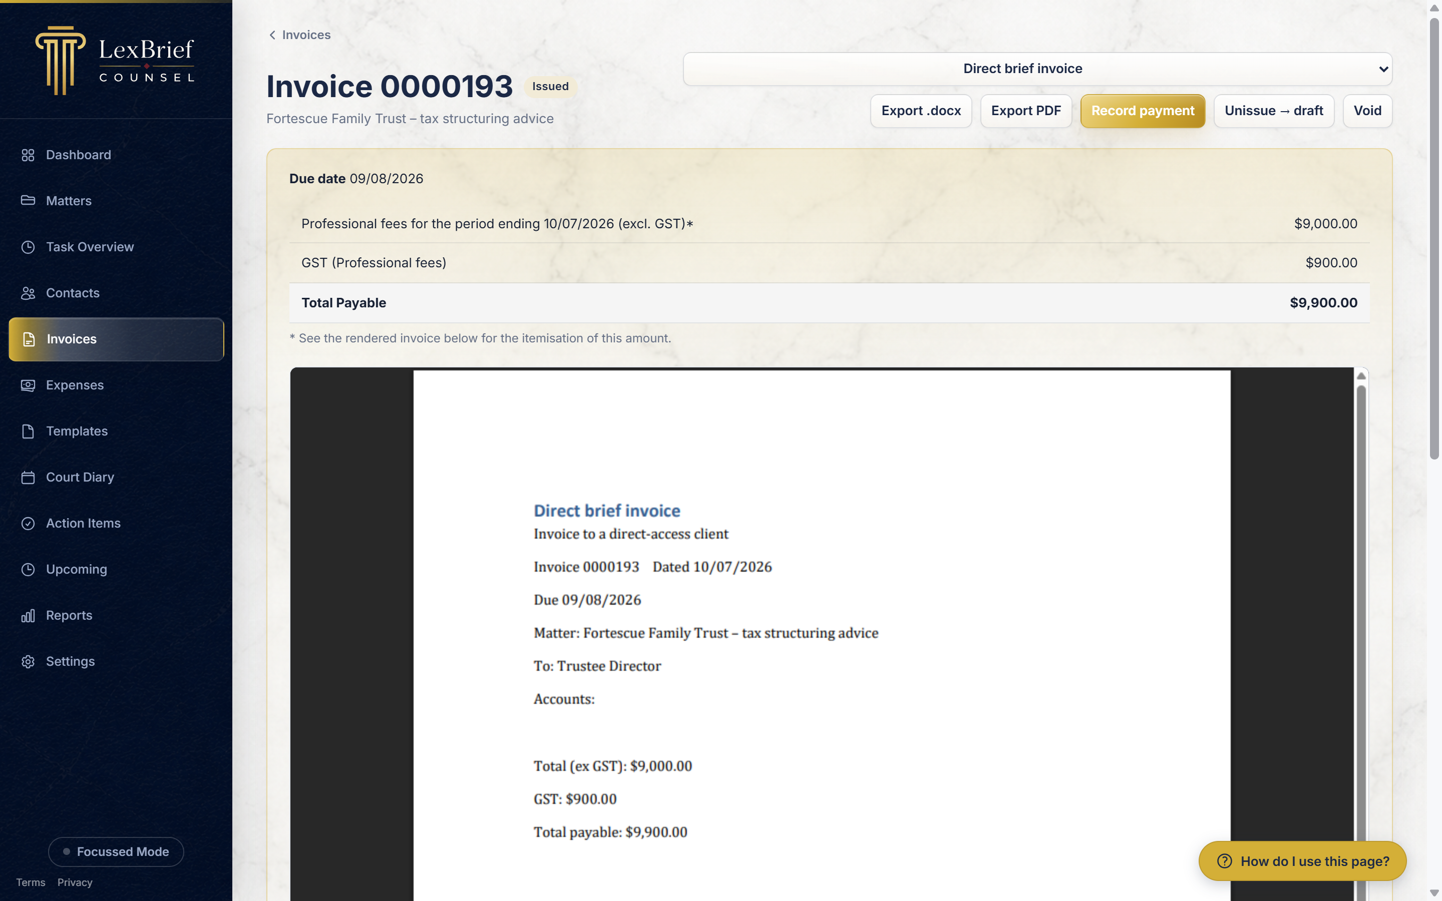Click the Court Diary calendar icon
The width and height of the screenshot is (1442, 901).
click(28, 478)
